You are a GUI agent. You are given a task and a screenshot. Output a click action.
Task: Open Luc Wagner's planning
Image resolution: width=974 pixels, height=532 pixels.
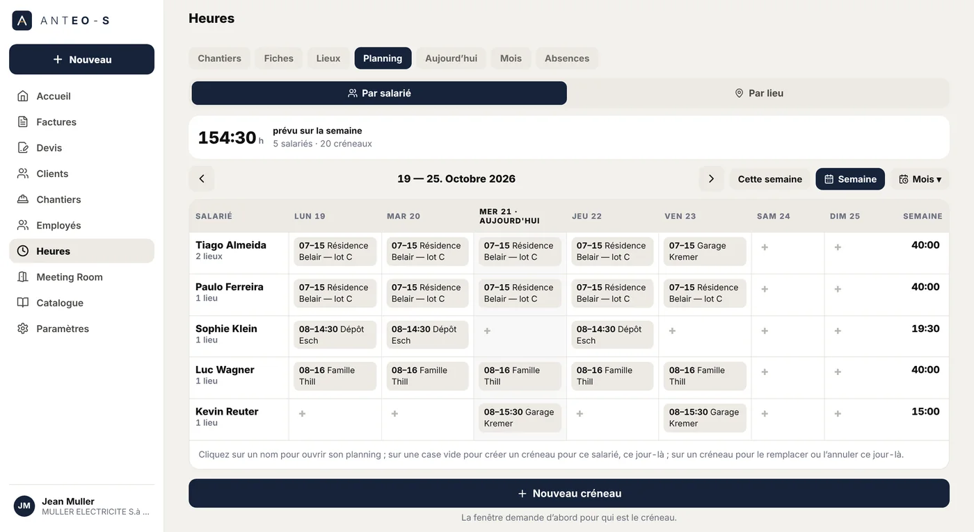pyautogui.click(x=225, y=369)
